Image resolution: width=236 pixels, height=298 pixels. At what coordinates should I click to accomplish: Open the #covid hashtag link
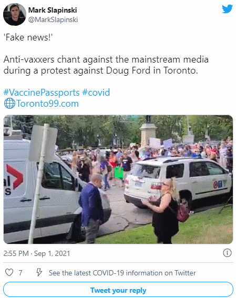(x=96, y=93)
